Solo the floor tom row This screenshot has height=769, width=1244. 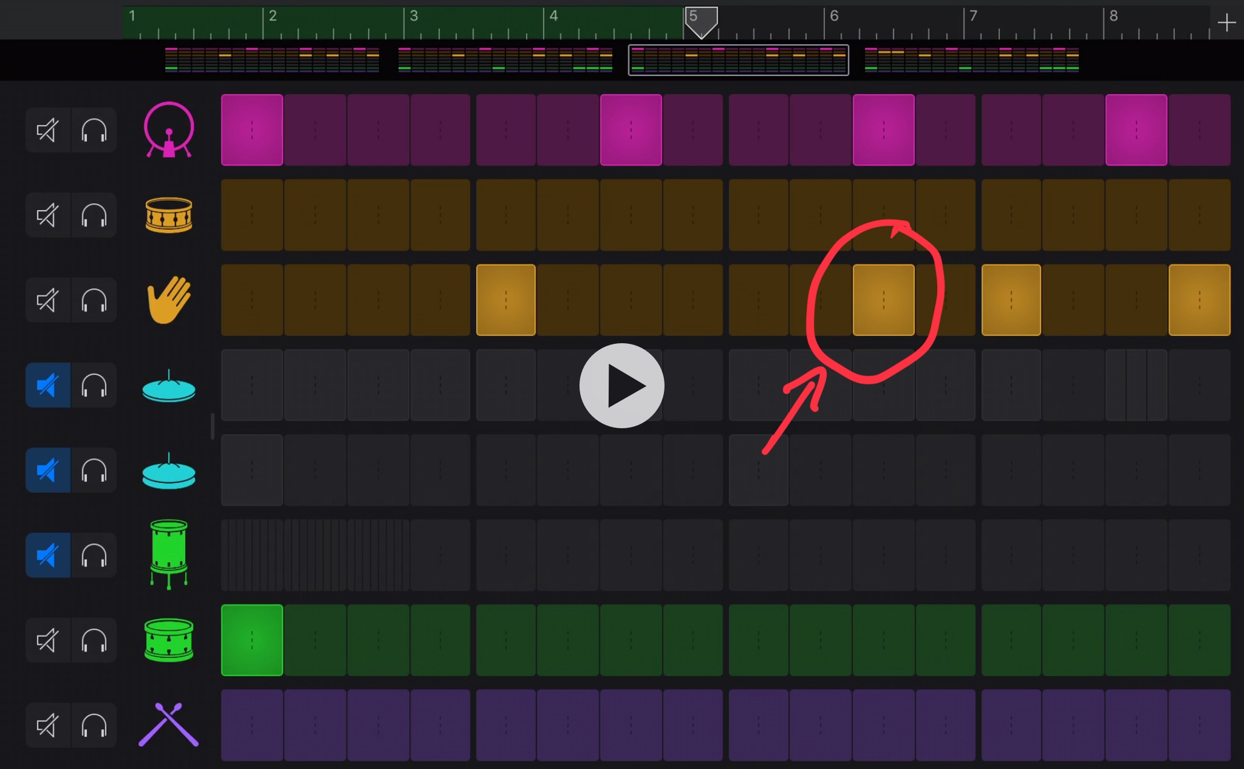(x=94, y=555)
